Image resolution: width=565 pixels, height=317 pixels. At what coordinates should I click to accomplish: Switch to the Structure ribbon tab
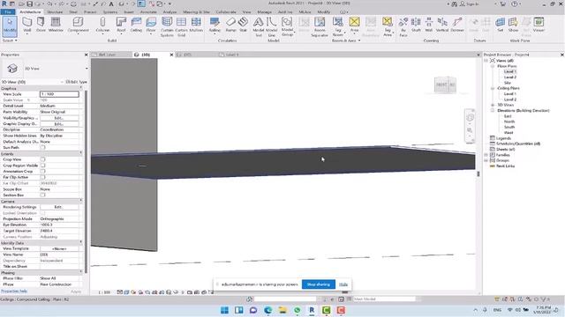(x=55, y=11)
